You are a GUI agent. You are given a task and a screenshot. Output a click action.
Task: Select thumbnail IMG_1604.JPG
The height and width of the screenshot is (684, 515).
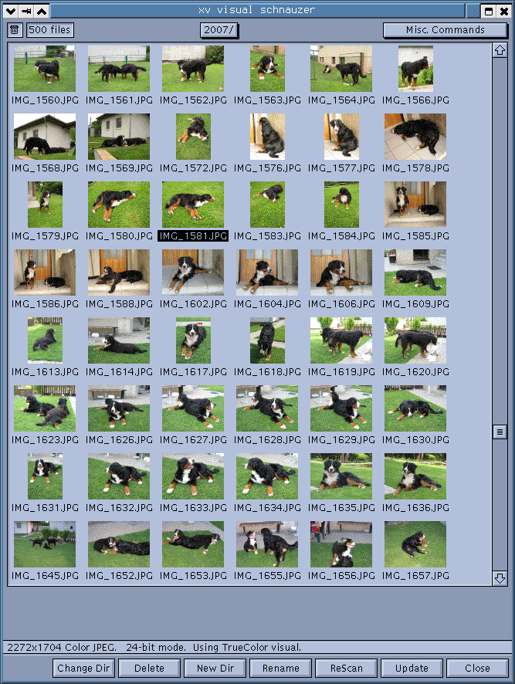point(267,273)
